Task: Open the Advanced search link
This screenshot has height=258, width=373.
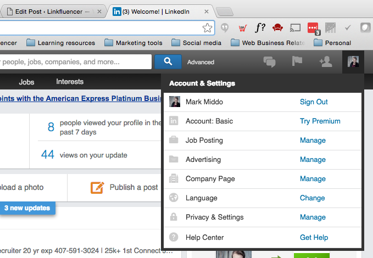Action: [201, 62]
